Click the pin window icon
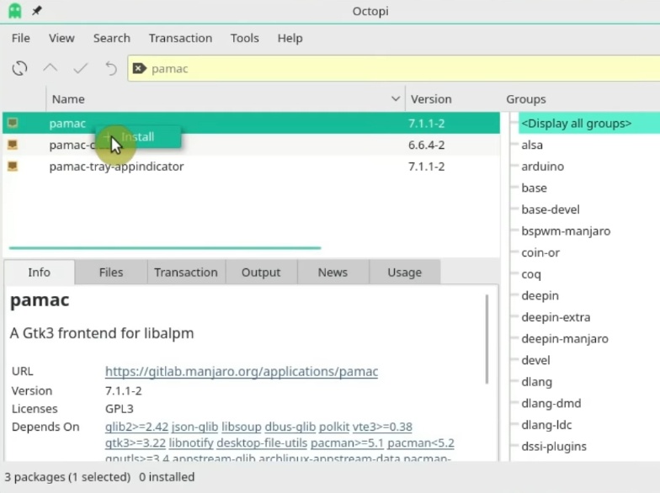The width and height of the screenshot is (660, 493). (x=37, y=10)
